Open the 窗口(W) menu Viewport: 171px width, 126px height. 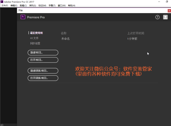[x=62, y=5]
